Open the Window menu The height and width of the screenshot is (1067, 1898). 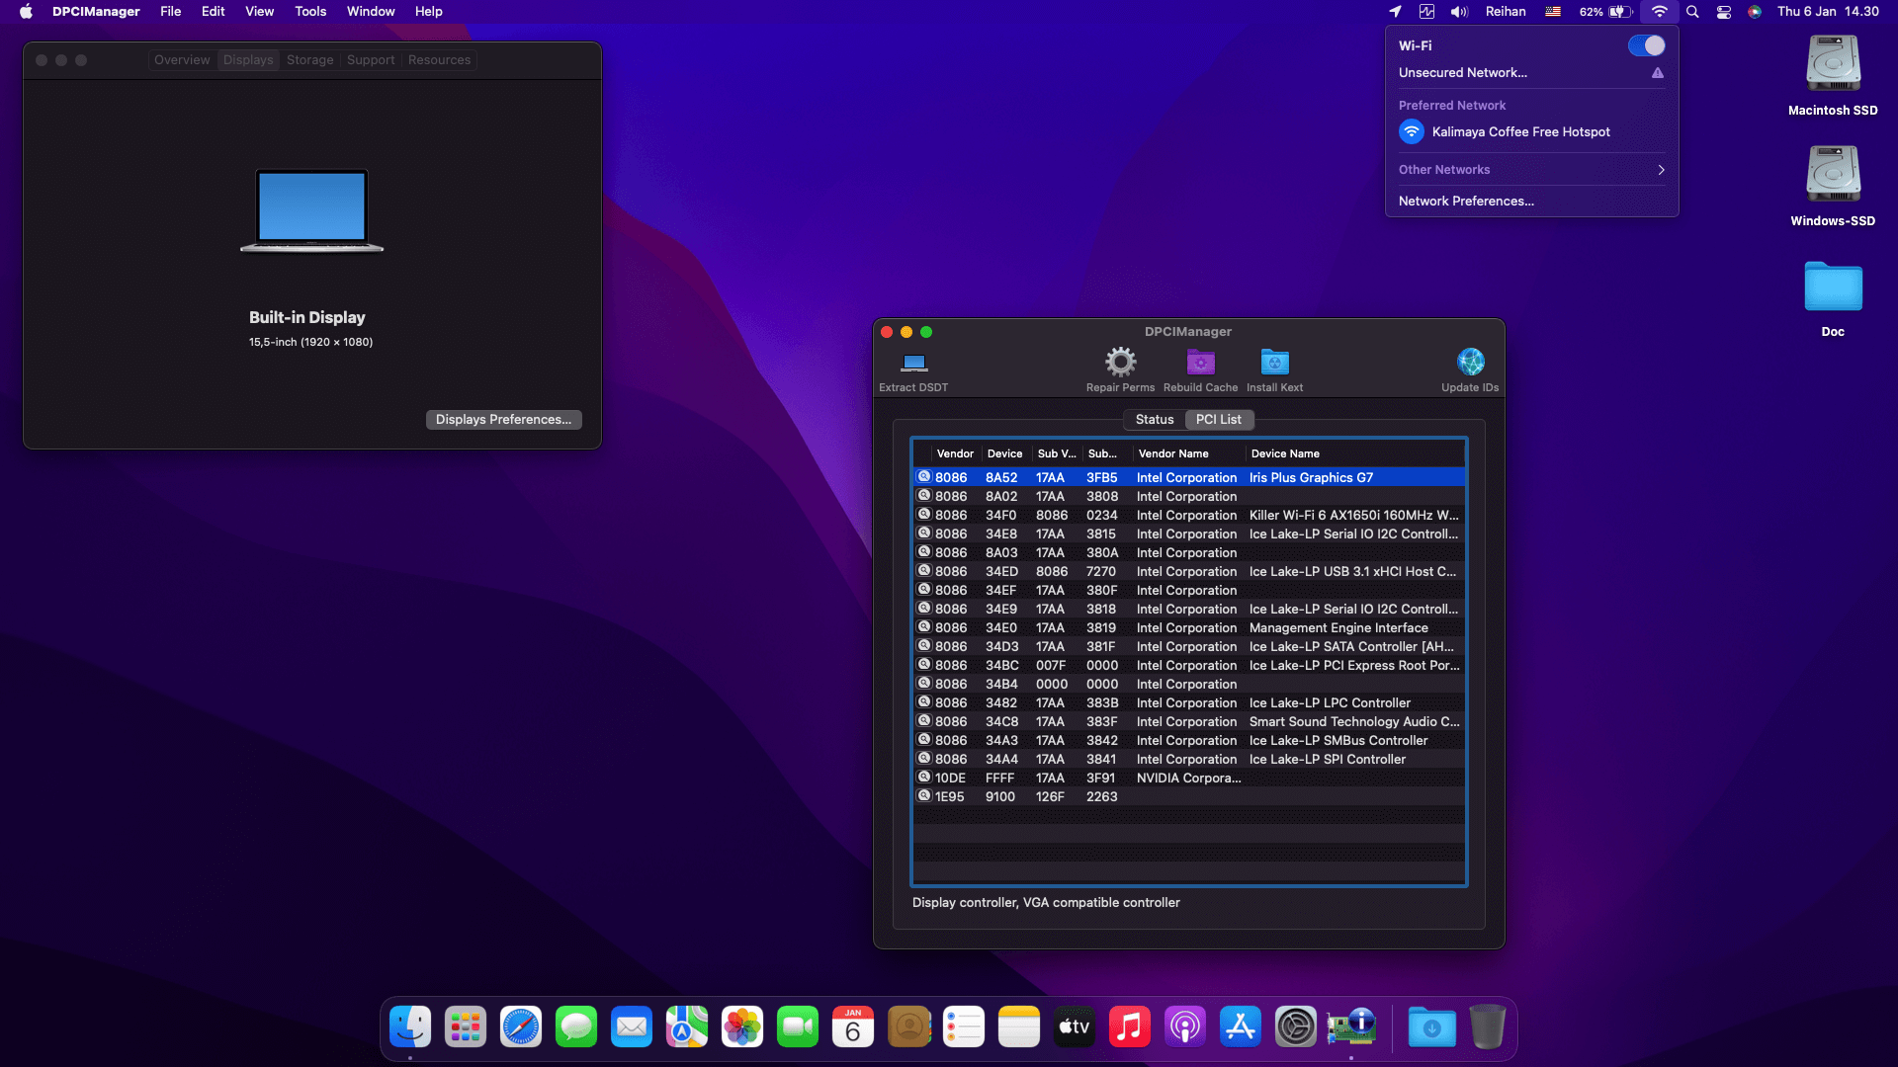point(371,12)
